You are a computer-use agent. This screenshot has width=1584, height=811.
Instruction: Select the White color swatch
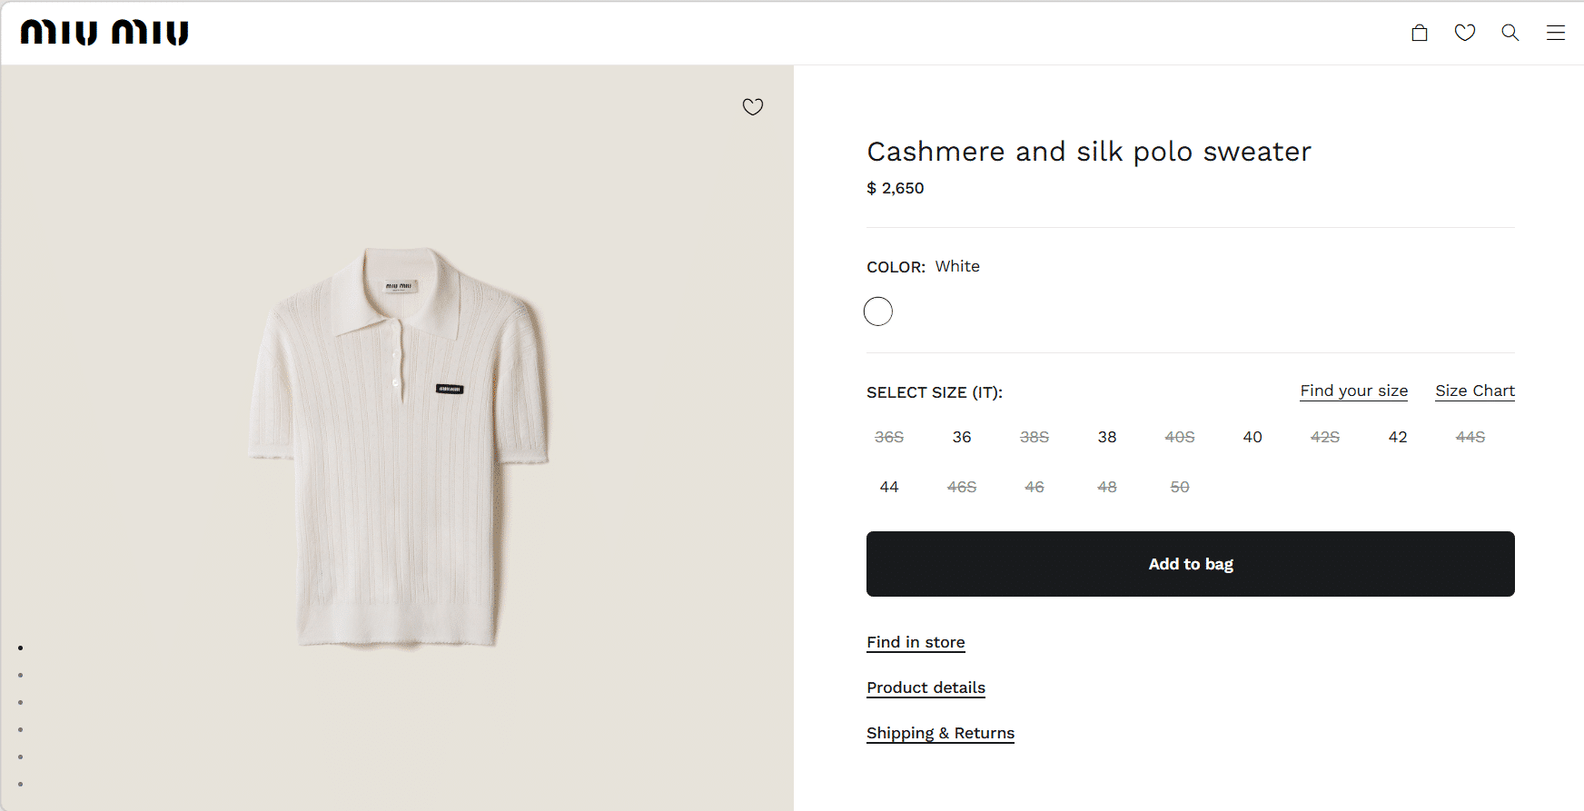tap(878, 312)
